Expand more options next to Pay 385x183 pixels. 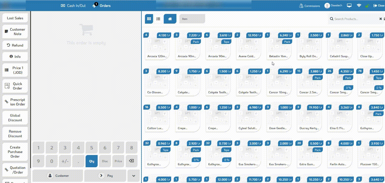[134, 176]
